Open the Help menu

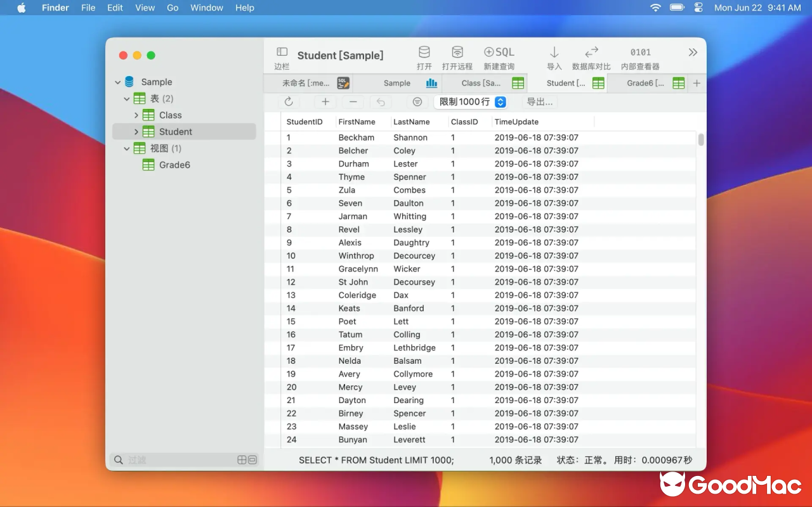[x=244, y=8]
